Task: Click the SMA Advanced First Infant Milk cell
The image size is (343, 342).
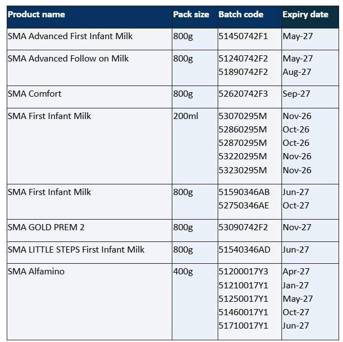Action: coord(70,36)
